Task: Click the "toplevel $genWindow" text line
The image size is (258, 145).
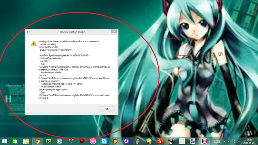Action: click(50, 58)
